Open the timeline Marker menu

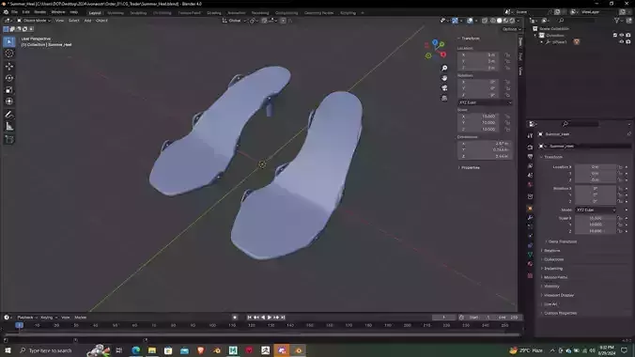tap(80, 318)
